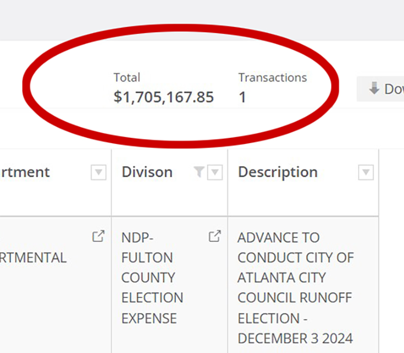This screenshot has width=404, height=353.
Task: Sort by the Description column header
Action: (x=277, y=172)
